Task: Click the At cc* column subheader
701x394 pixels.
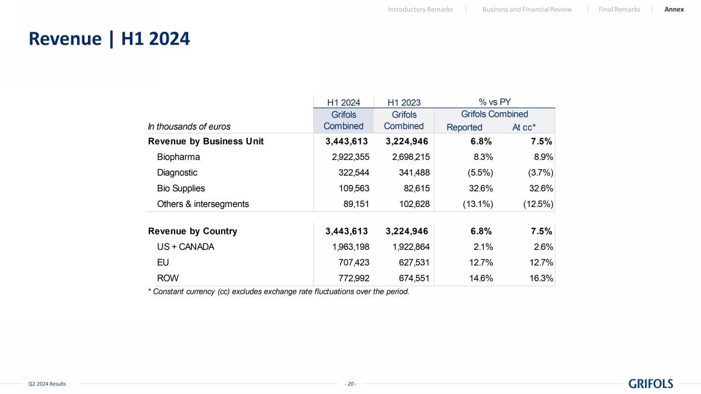Action: (524, 127)
